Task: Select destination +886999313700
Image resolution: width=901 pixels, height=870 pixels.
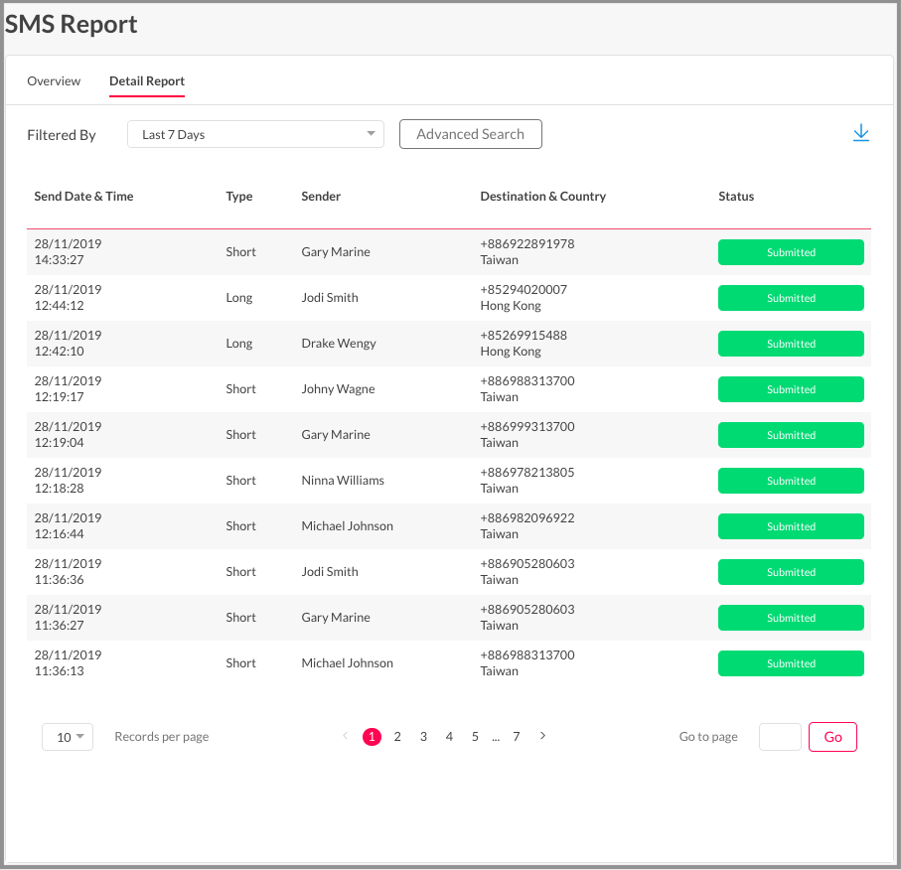Action: 527,427
